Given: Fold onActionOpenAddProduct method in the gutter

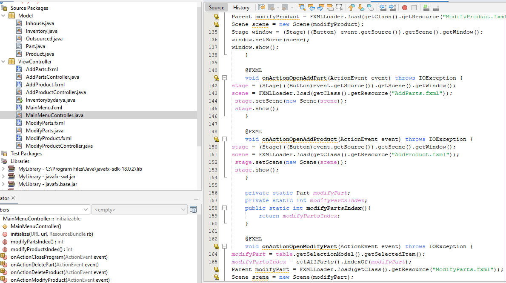Looking at the screenshot, I should click(x=225, y=139).
